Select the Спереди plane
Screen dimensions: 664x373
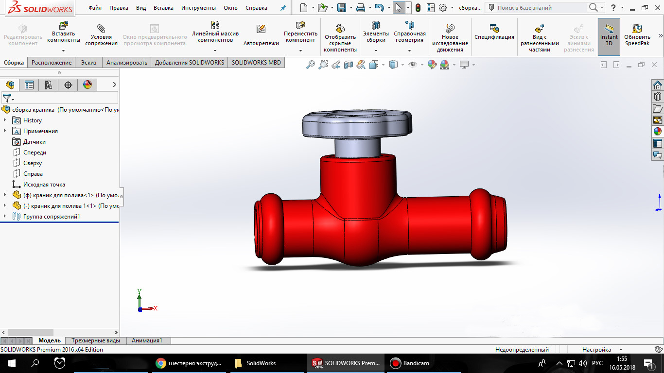point(35,152)
